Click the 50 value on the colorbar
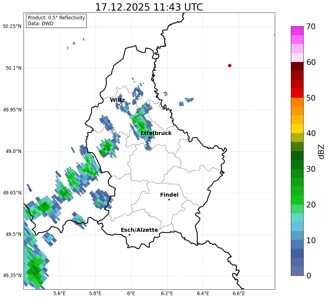328x299 pixels. [x=311, y=98]
